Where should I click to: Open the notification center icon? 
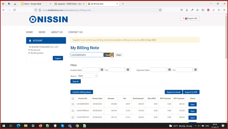pyautogui.click(x=223, y=126)
